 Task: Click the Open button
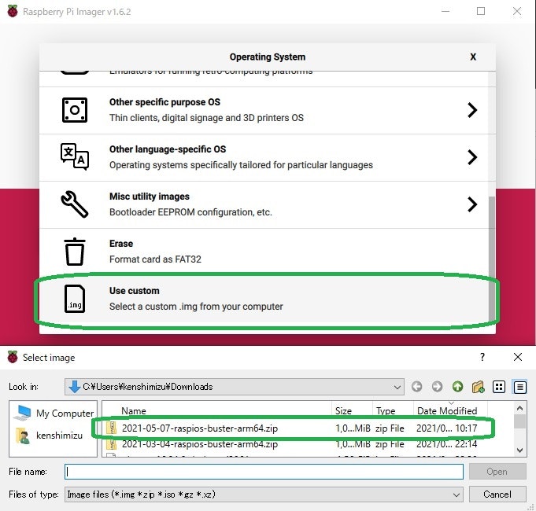(x=497, y=472)
